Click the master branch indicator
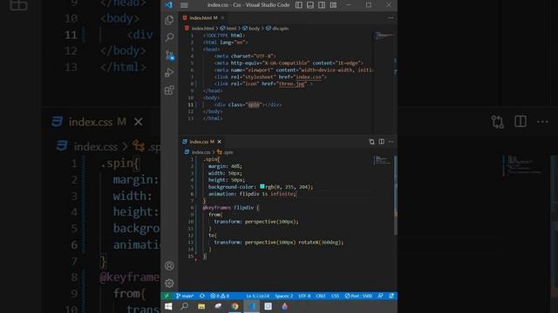Screen dimensions: 558x313 pyautogui.click(x=185, y=296)
